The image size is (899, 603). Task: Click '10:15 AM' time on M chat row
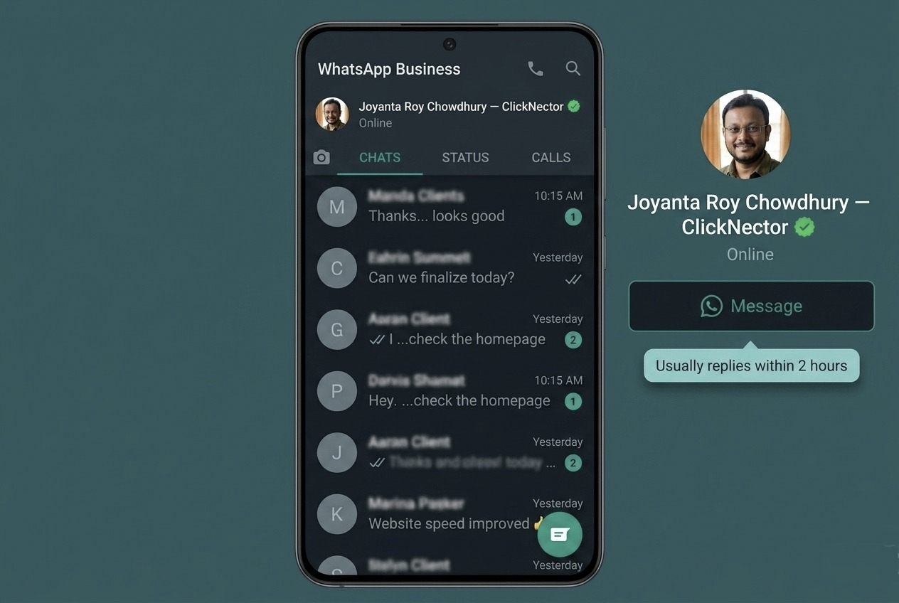(x=558, y=196)
